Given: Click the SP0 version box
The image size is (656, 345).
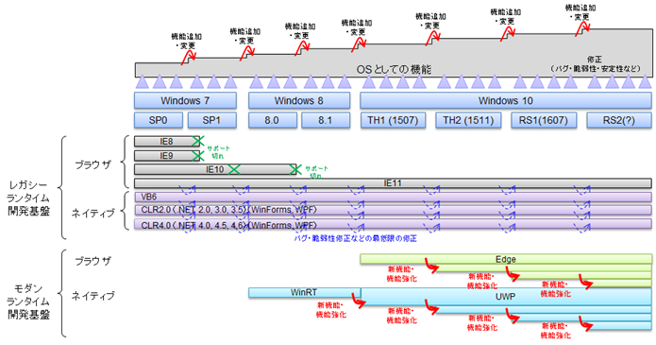Looking at the screenshot, I should 159,120.
